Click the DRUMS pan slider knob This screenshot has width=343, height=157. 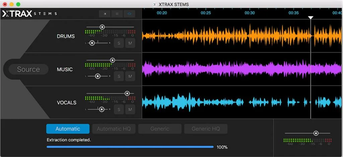pos(92,43)
